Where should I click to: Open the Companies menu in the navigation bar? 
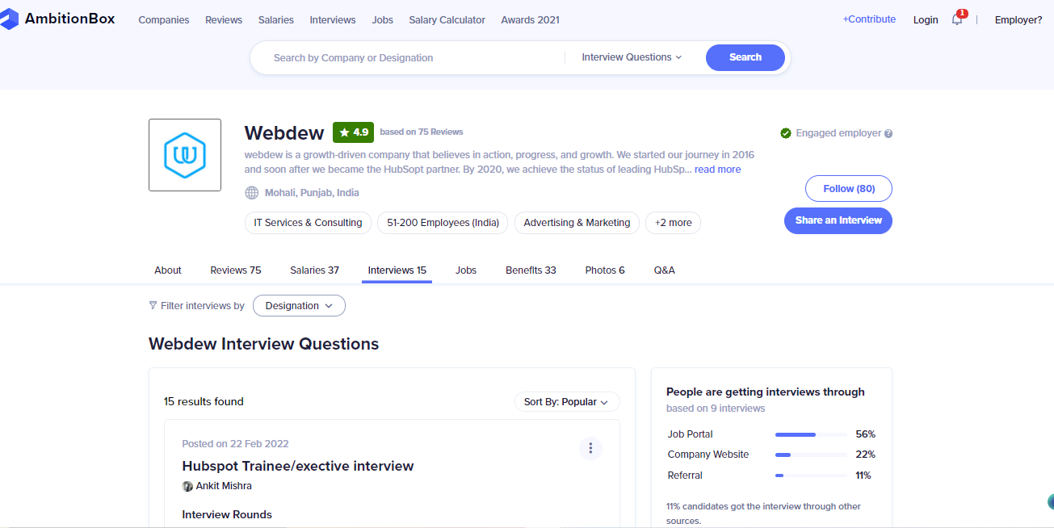point(164,19)
